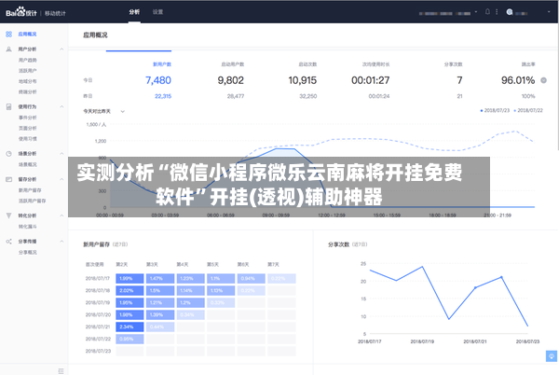Open 活跃用户 in the sidebar
The image size is (559, 375).
(x=27, y=71)
